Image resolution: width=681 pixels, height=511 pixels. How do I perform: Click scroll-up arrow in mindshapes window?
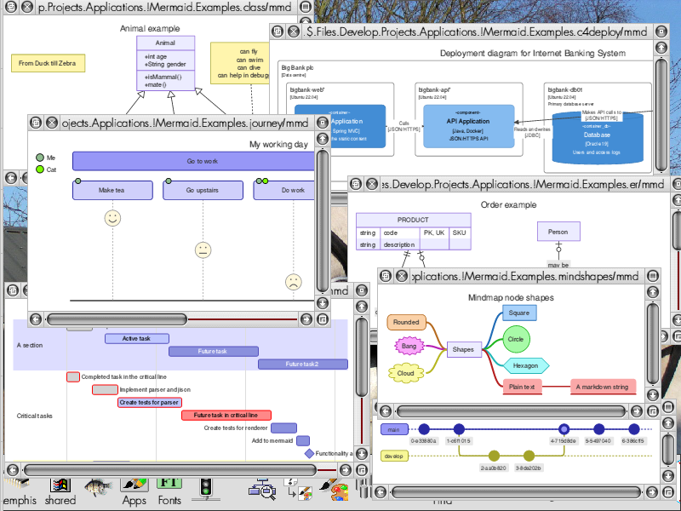653,291
